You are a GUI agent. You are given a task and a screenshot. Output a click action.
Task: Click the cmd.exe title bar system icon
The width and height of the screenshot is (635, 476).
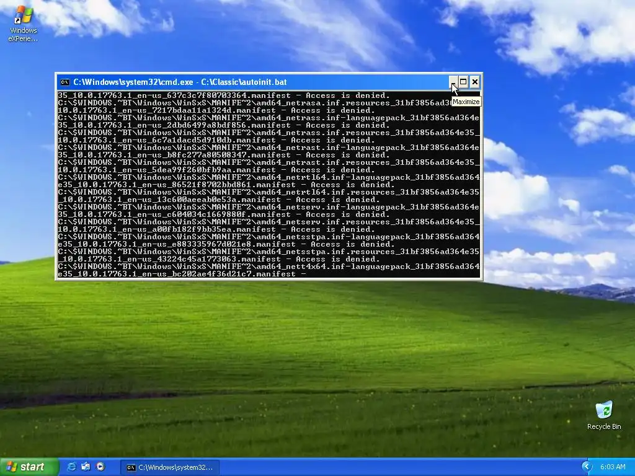click(64, 82)
